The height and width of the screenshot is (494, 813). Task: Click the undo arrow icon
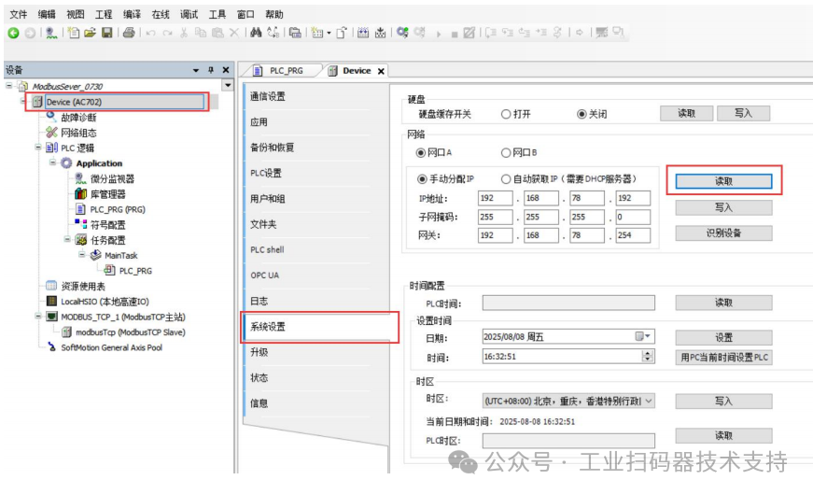click(x=150, y=33)
